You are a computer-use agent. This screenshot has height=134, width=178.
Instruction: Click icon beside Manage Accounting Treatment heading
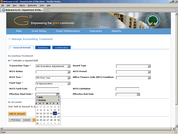[x=9, y=39]
